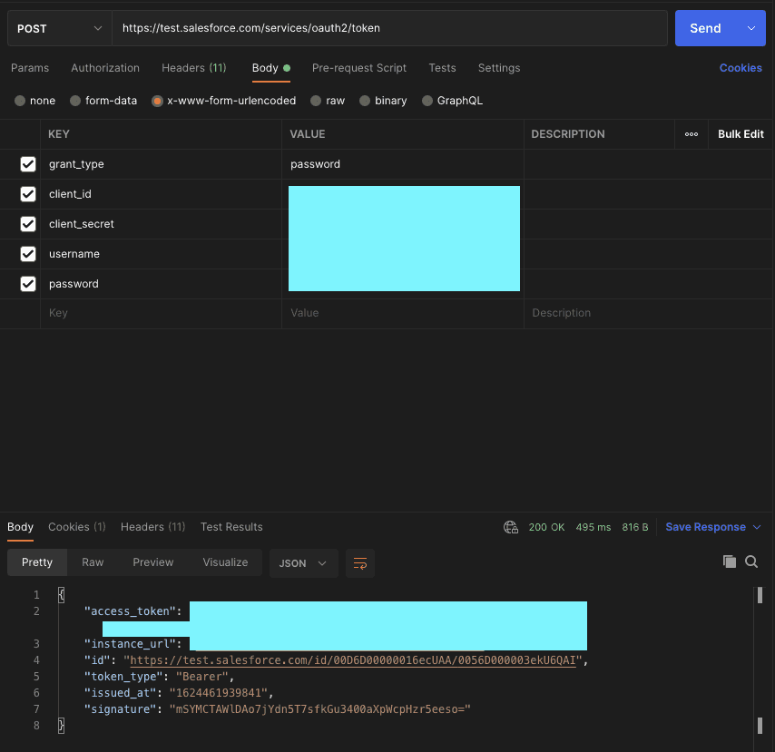Click the Send button
Viewport: 775px width, 752px height.
[705, 28]
